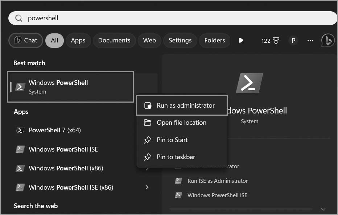
Task: Open the three-dot options menu
Action: click(310, 41)
